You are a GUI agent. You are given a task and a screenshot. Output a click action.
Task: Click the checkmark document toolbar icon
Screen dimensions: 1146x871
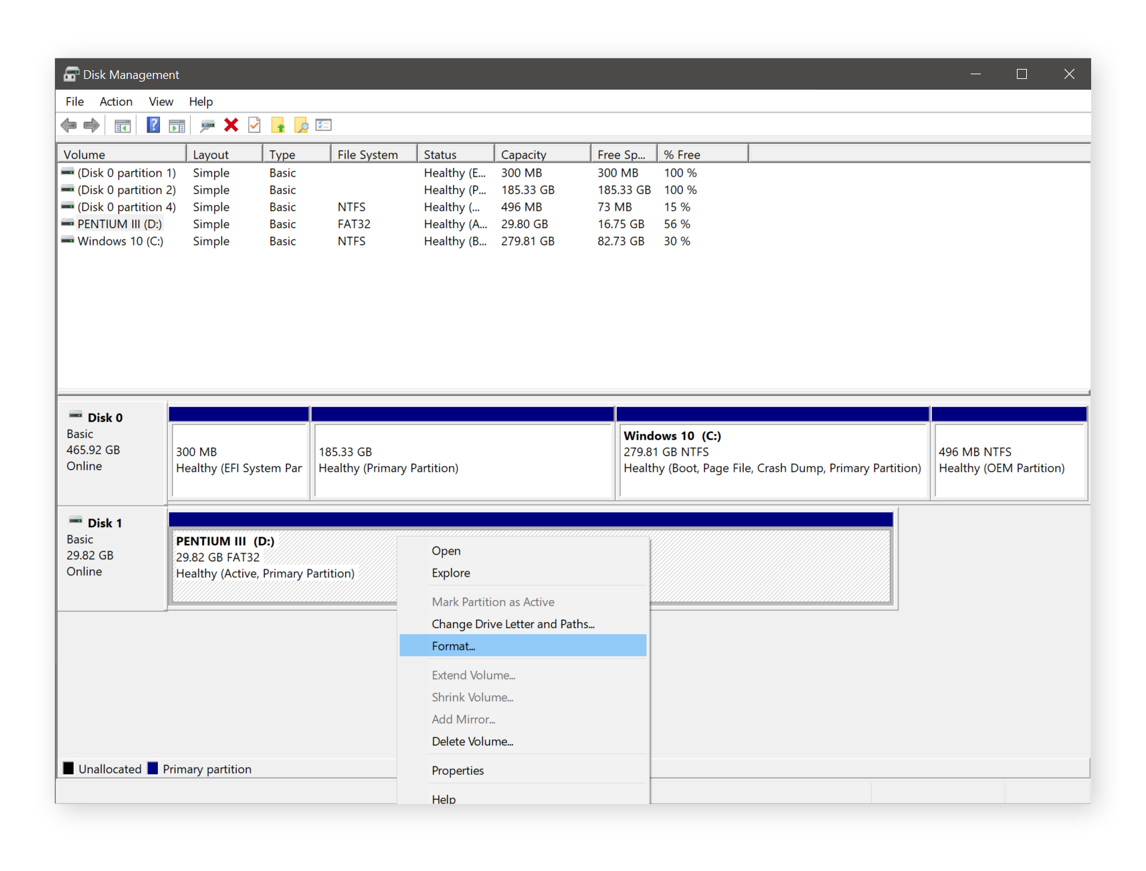click(x=254, y=125)
